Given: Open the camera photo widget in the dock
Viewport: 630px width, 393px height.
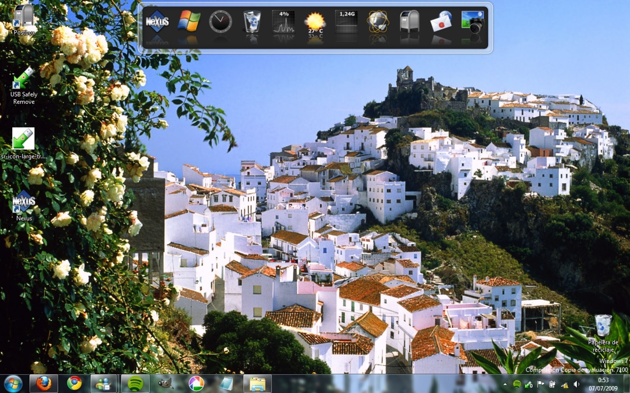Looking at the screenshot, I should [x=472, y=23].
